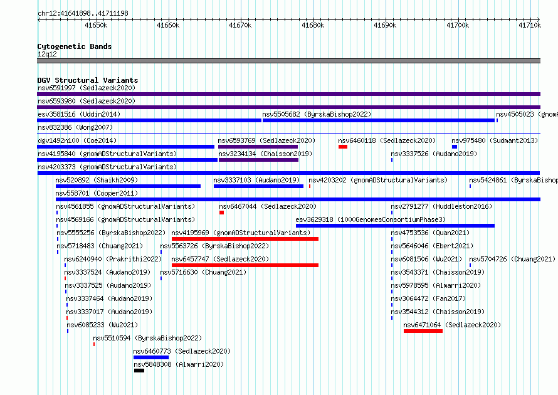Open nsv6591997 (Sedlazeck2020) variant label
Viewport: 558px width, 395px height.
87,88
